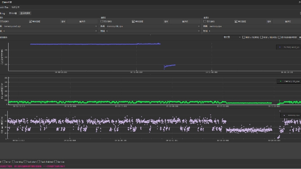Click the undock icon in the title bar
The width and height of the screenshot is (301, 169).
(300, 2)
